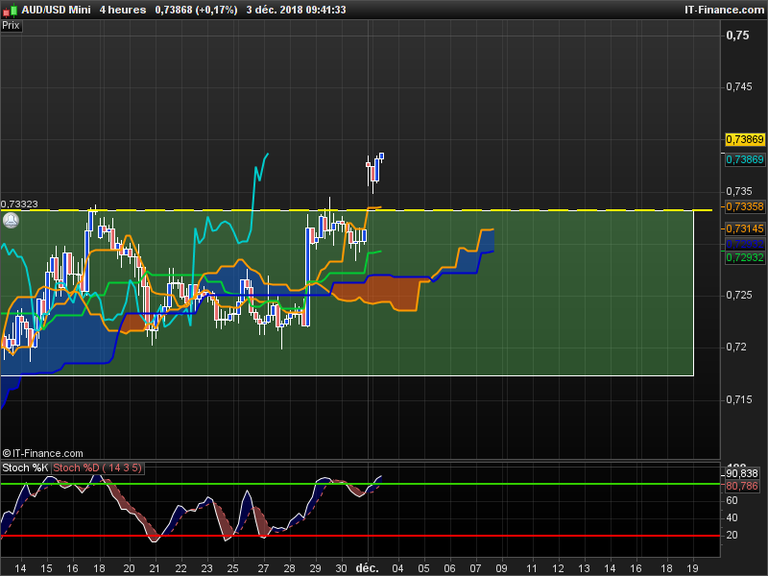
Task: Click the stochastic value 80,786
Action: tap(742, 486)
